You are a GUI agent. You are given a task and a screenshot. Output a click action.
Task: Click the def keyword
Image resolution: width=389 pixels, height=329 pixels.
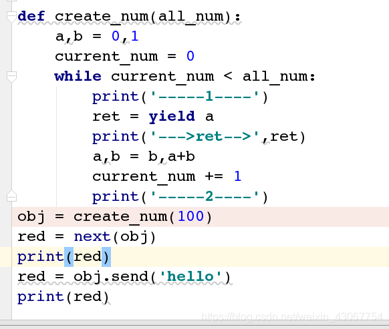point(31,17)
